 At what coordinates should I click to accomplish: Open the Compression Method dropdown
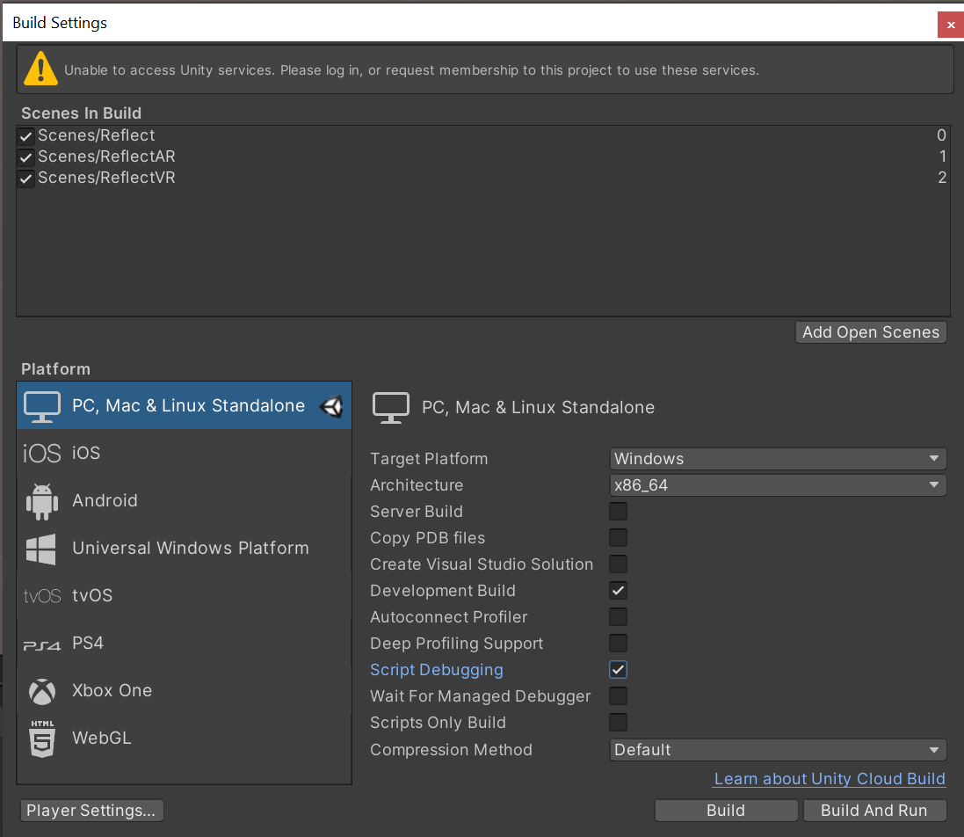click(777, 750)
